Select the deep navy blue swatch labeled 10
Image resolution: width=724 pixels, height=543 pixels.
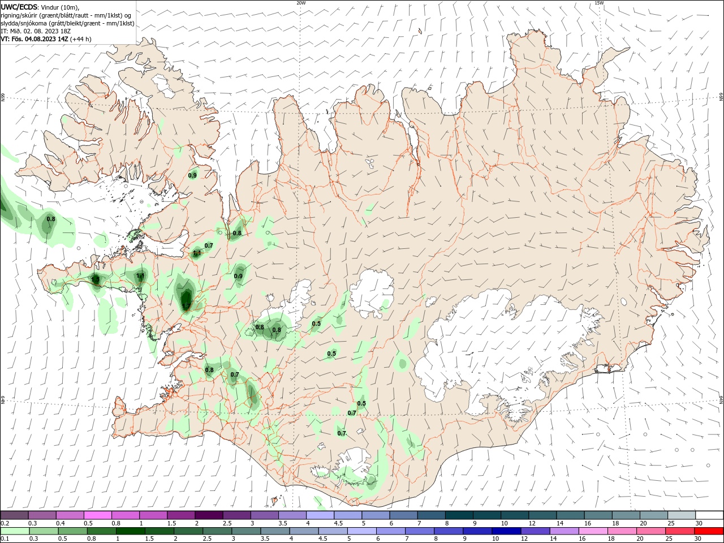[506, 531]
